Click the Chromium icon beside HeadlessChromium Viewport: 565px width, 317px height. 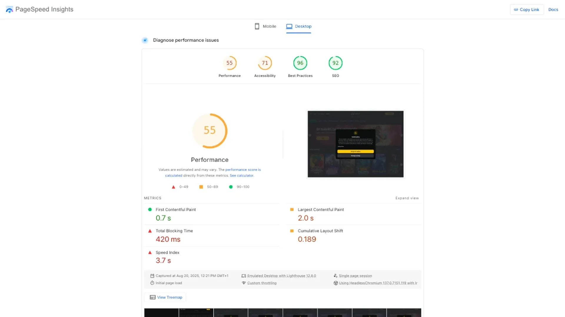tap(335, 283)
